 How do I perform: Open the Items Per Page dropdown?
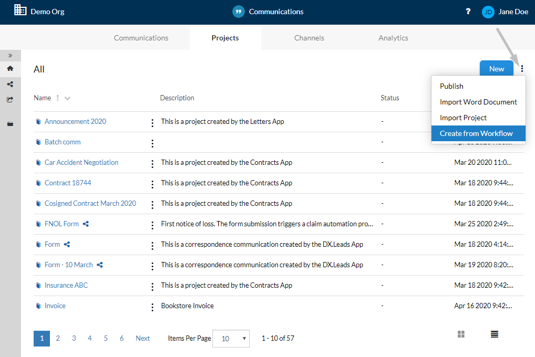231,339
